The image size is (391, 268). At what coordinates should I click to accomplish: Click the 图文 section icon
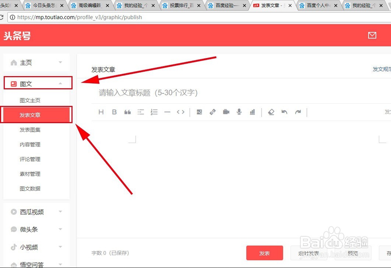pos(14,84)
